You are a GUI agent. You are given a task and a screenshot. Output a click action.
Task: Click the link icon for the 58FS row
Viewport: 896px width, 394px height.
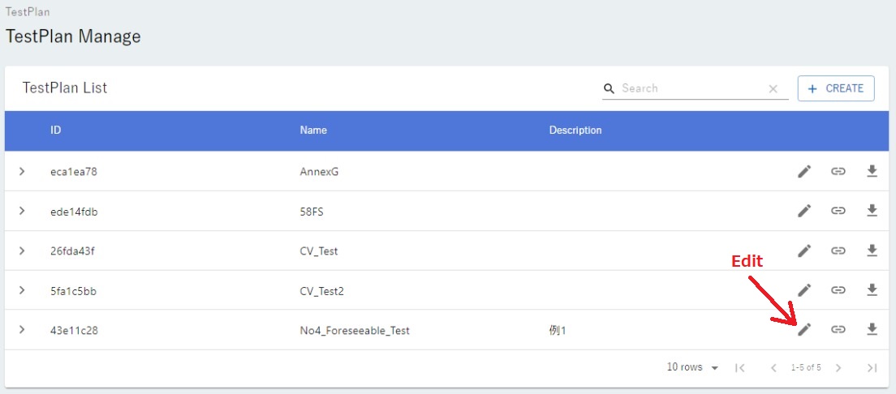point(838,211)
